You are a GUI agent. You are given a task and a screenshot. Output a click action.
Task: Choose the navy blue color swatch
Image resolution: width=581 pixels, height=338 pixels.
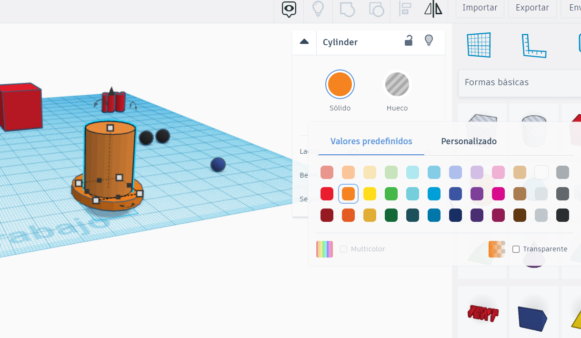tap(455, 215)
